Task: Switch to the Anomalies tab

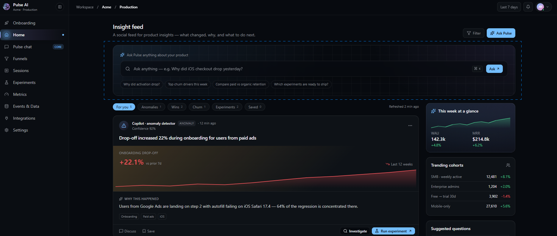Action: click(151, 107)
